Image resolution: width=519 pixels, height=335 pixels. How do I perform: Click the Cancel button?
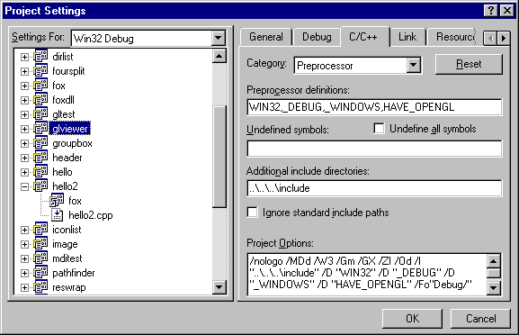click(480, 319)
